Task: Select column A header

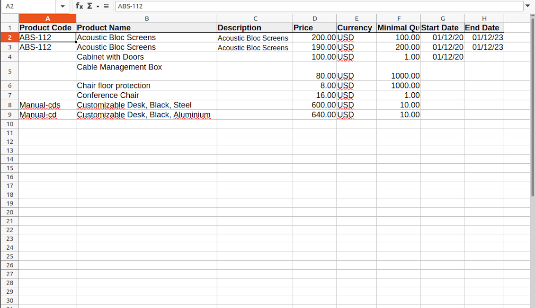Action: coord(47,18)
